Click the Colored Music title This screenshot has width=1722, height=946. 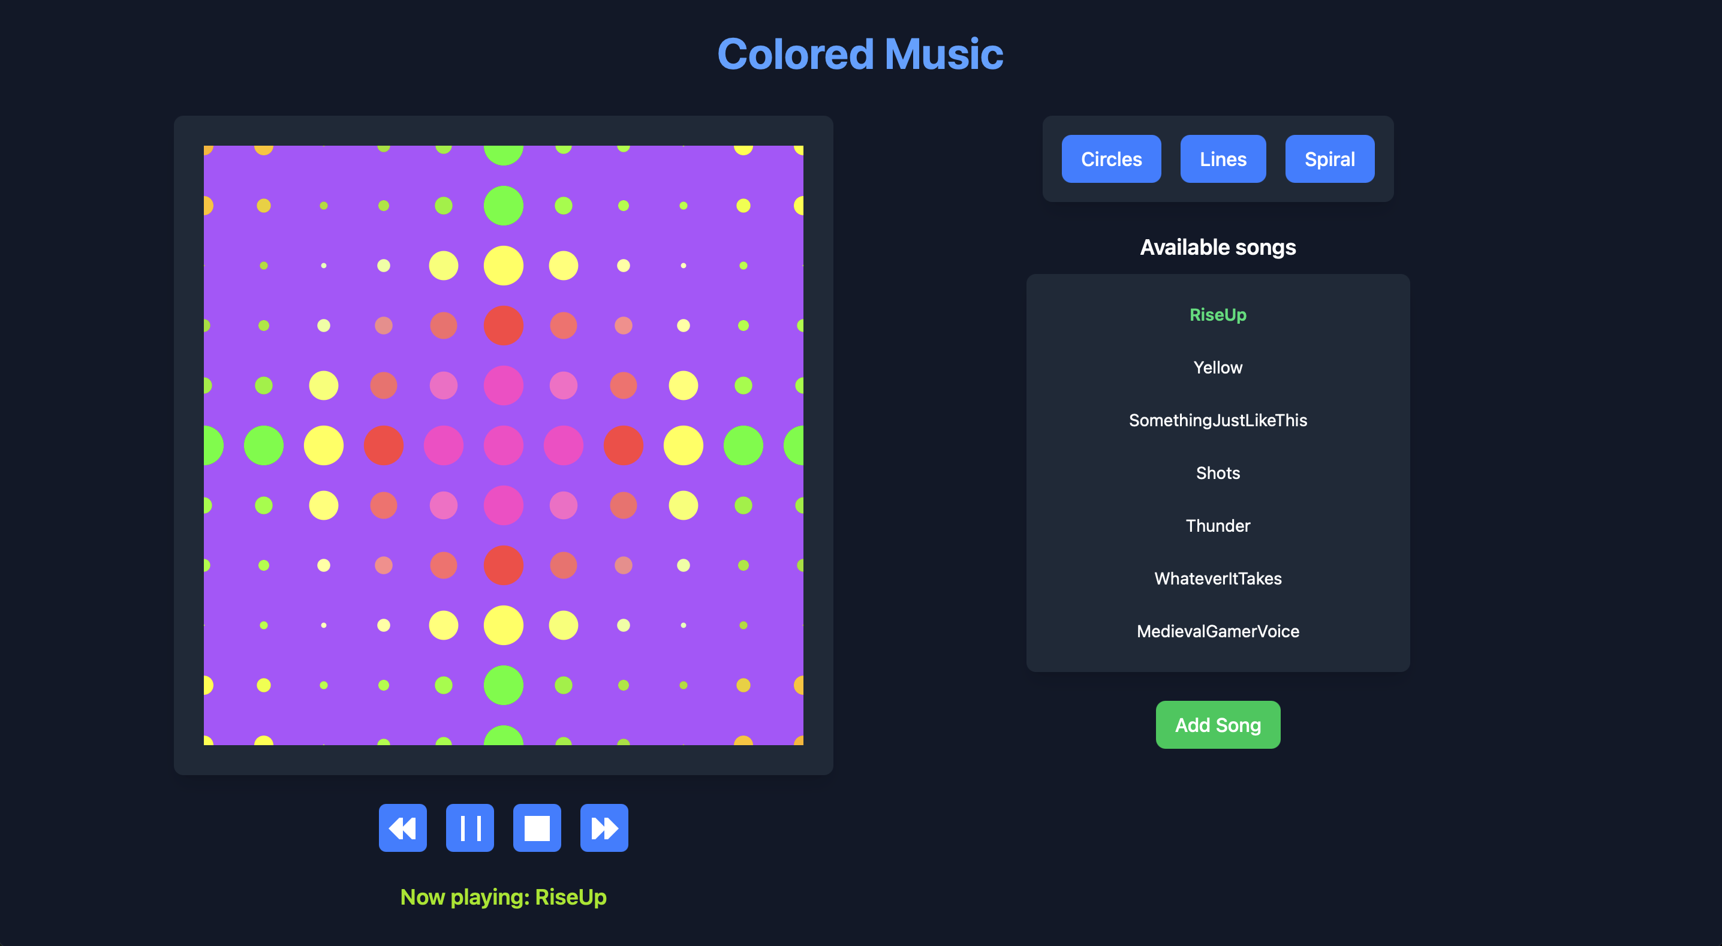860,53
